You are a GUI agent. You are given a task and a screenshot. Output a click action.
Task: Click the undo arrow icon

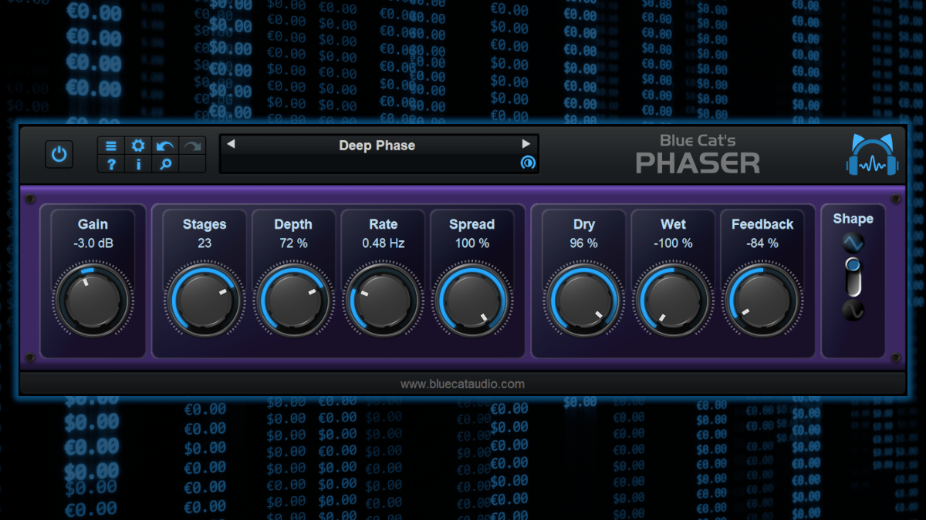(165, 146)
